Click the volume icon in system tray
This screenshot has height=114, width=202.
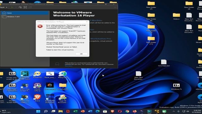click(188, 111)
